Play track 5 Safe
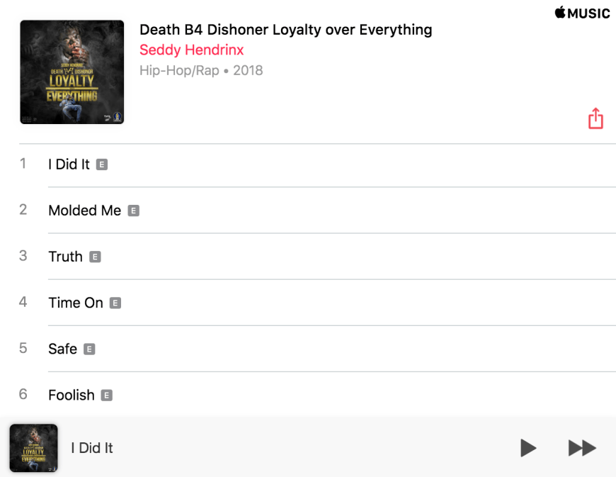 [317, 349]
